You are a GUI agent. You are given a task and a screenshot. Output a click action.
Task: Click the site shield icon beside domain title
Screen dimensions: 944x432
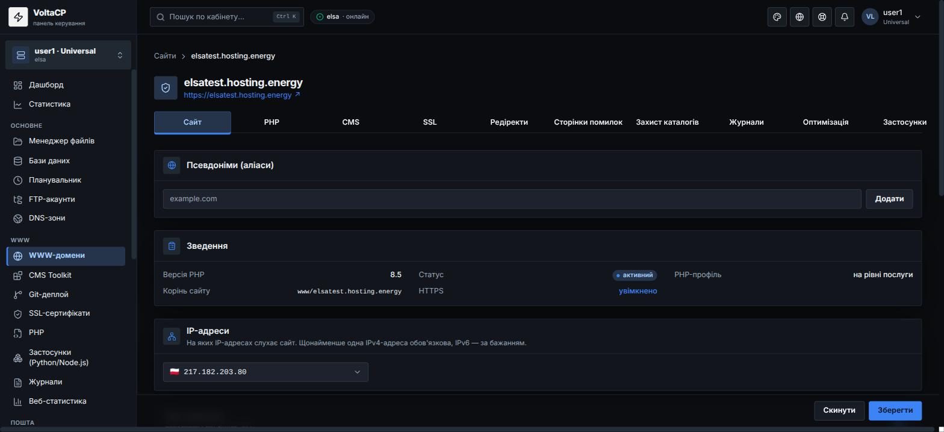click(x=166, y=88)
